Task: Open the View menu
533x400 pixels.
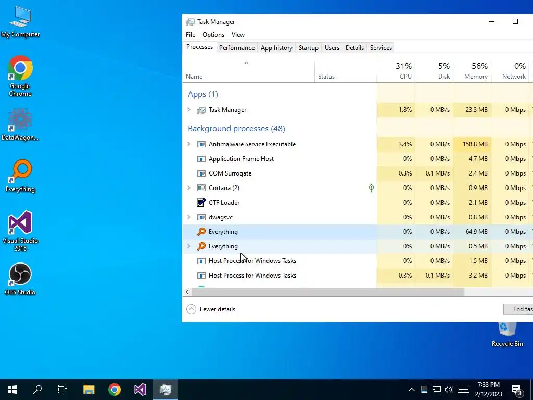Action: coord(238,35)
